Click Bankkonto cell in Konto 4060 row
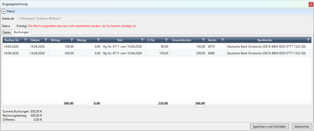 pos(269,53)
